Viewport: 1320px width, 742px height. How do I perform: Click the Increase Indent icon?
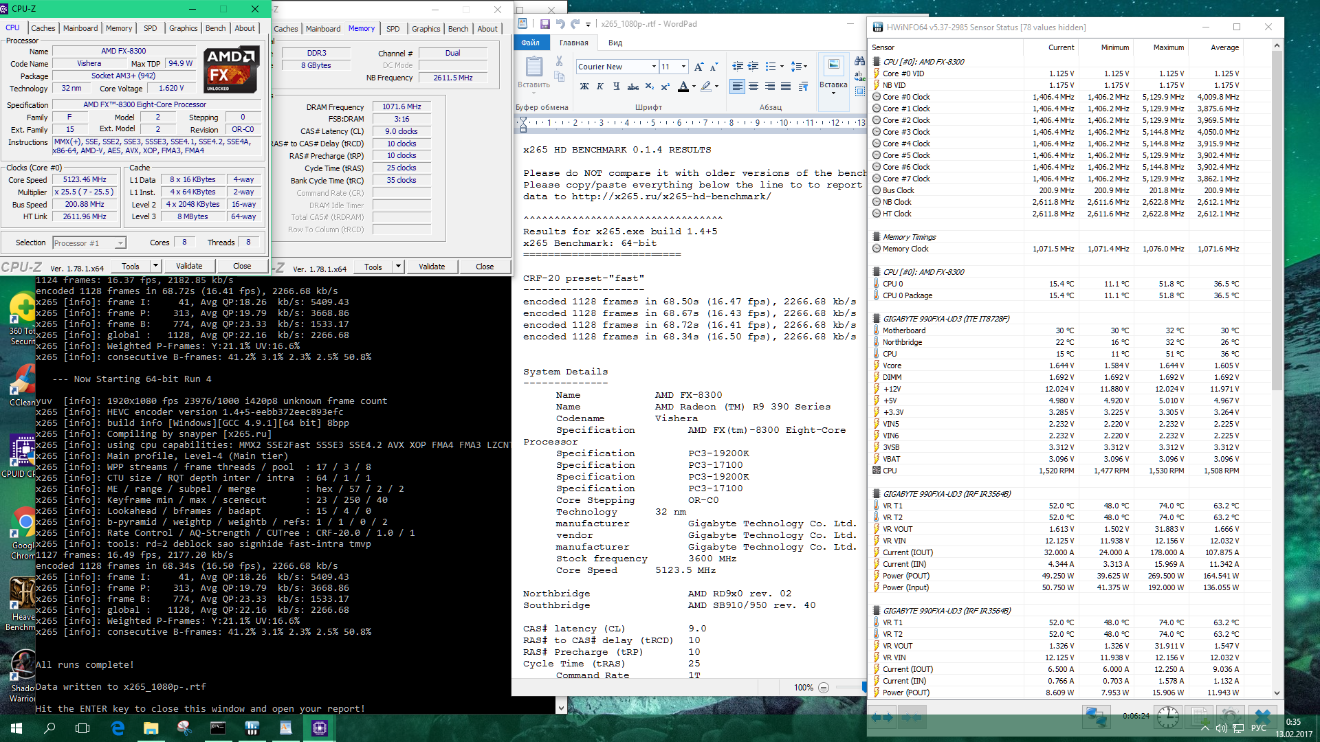click(x=753, y=67)
